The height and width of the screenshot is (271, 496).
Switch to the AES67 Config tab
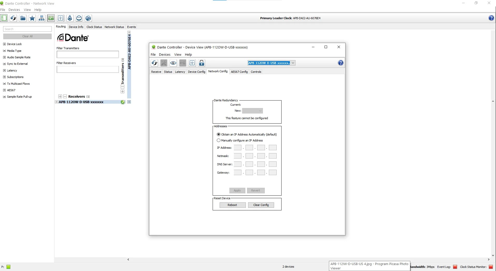[239, 72]
